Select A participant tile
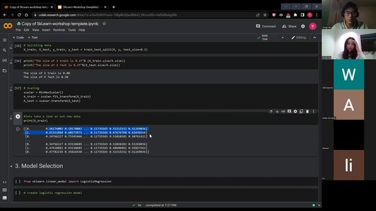Image resolution: width=376 pixels, height=211 pixels. click(348, 104)
